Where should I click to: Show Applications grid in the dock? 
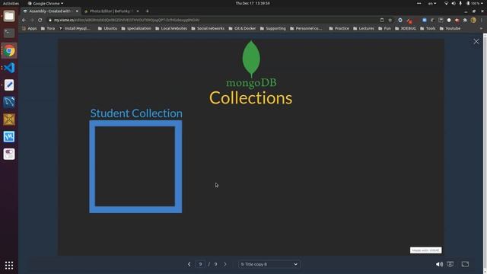point(9,265)
